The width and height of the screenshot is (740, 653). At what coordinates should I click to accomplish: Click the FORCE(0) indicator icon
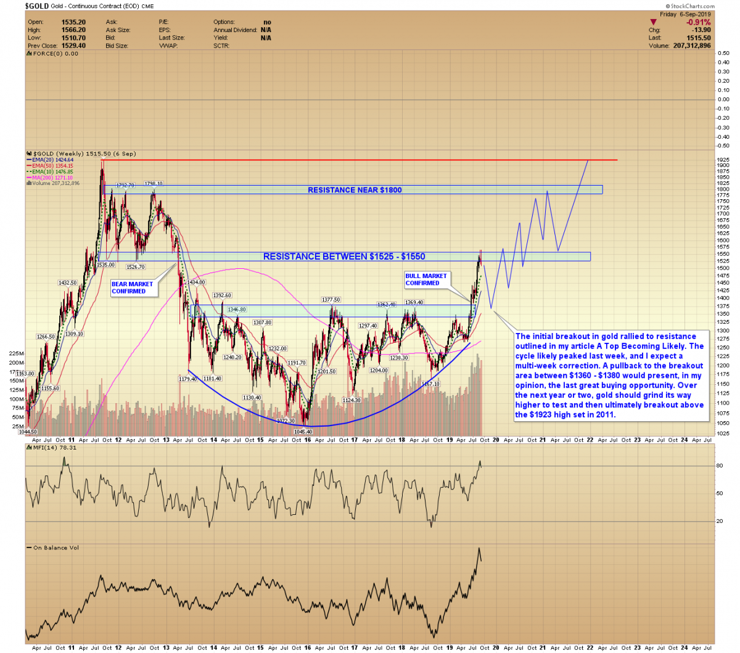29,54
